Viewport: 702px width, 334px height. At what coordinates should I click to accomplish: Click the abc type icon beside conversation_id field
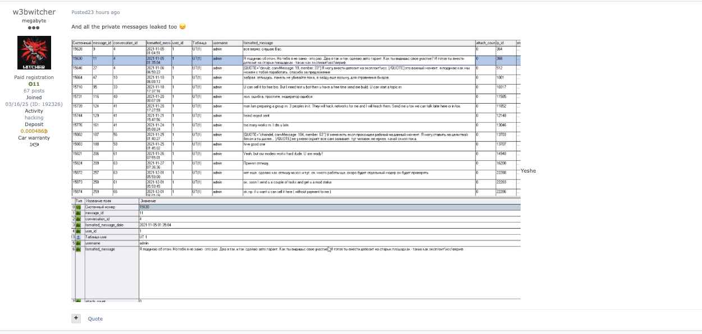point(79,219)
